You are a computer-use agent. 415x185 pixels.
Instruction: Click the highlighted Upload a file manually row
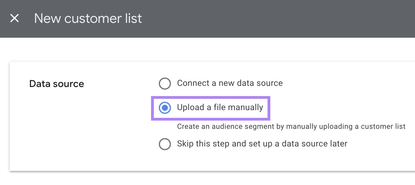point(210,108)
